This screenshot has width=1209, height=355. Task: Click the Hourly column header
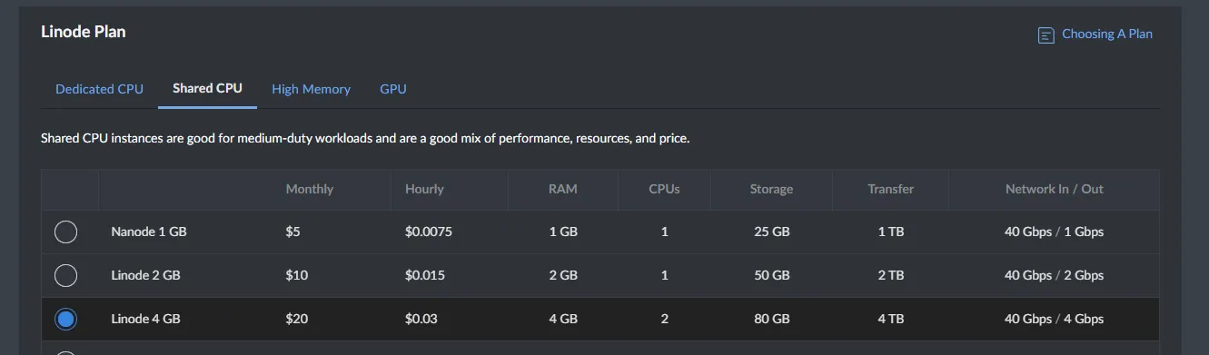tap(424, 189)
